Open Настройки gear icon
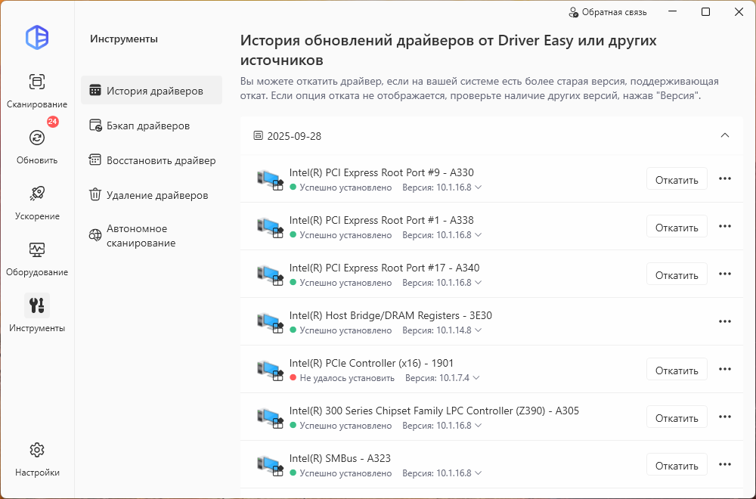This screenshot has height=499, width=756. coord(36,451)
